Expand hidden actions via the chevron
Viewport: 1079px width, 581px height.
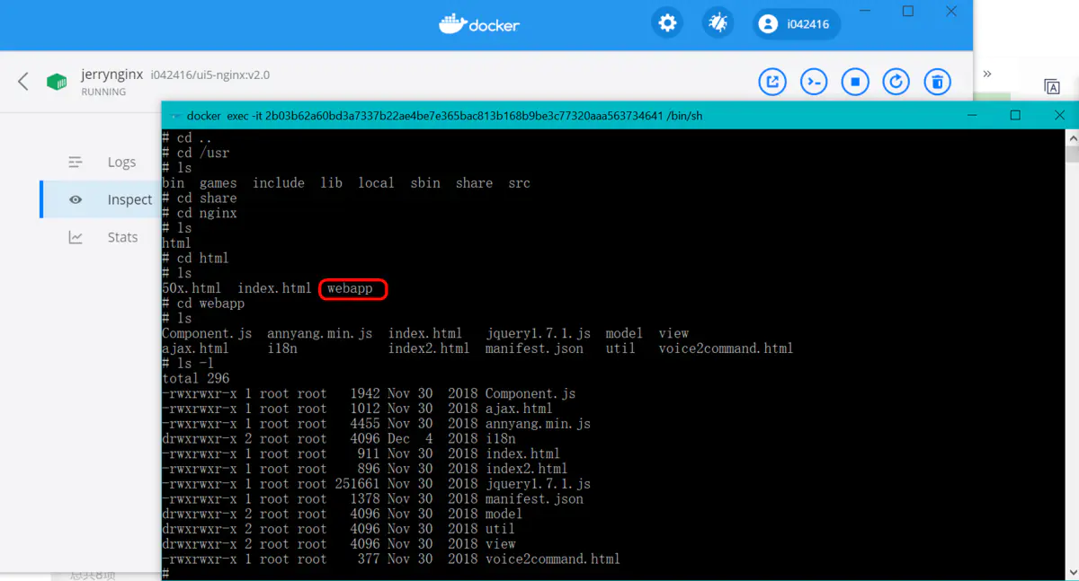pos(987,75)
